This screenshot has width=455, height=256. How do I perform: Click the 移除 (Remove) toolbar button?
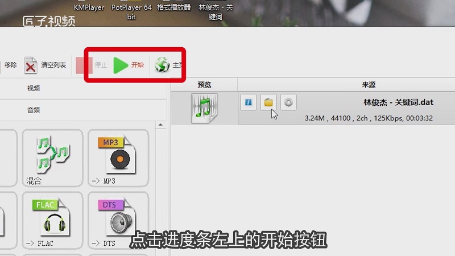[10, 65]
